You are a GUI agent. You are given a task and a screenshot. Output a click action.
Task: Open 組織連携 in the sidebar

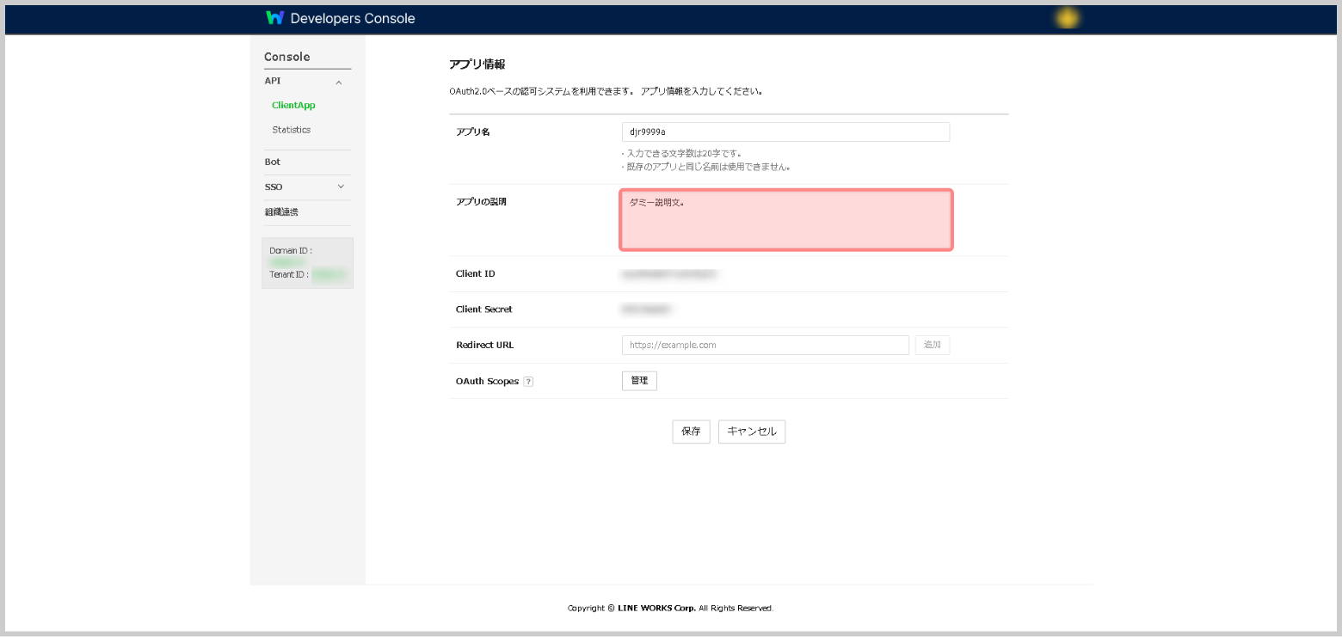tap(281, 211)
